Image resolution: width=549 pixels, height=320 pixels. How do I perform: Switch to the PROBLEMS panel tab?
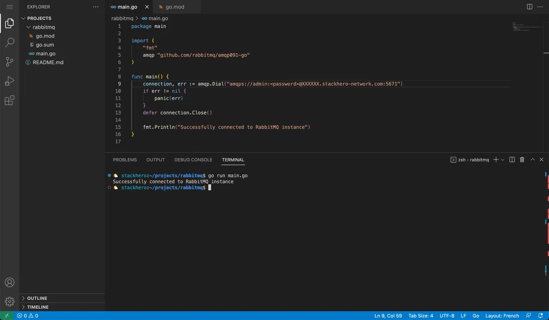click(x=125, y=160)
